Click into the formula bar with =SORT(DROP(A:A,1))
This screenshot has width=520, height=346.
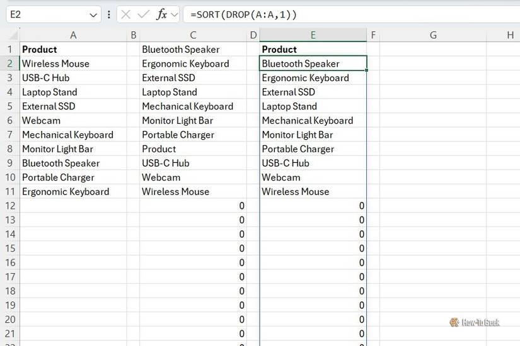pos(352,14)
